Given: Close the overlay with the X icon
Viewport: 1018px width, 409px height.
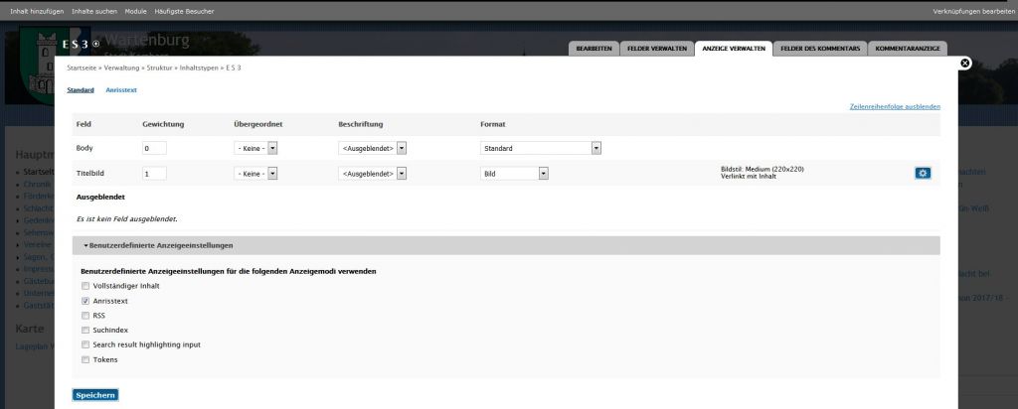Looking at the screenshot, I should point(963,64).
